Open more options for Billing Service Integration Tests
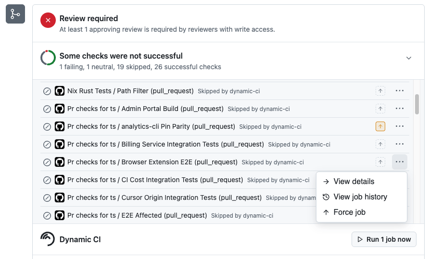This screenshot has height=259, width=429. 400,144
